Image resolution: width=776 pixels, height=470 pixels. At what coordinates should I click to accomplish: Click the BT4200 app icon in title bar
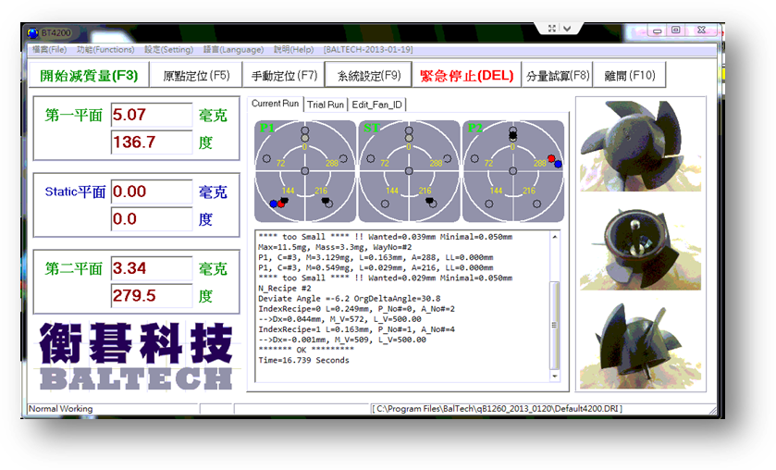coord(34,33)
